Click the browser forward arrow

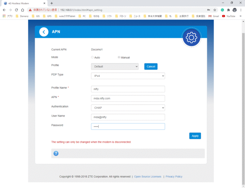pyautogui.click(x=10, y=10)
